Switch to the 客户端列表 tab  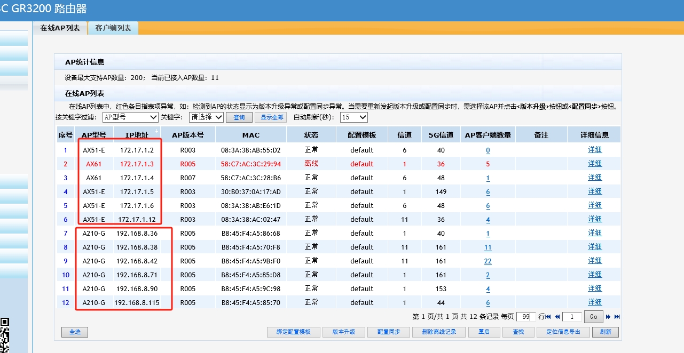click(x=113, y=28)
